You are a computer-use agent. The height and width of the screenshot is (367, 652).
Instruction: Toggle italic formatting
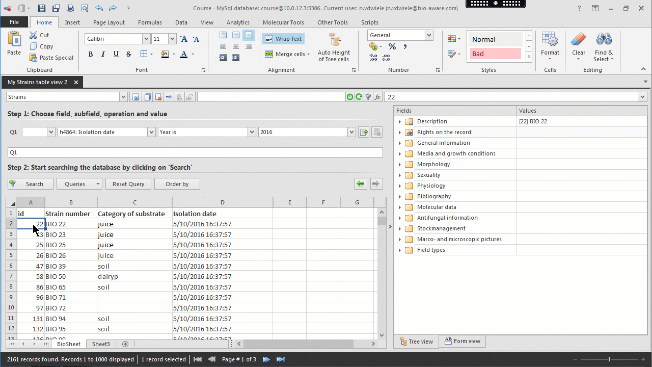pyautogui.click(x=103, y=54)
